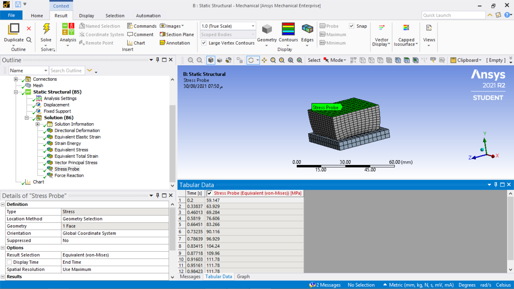The width and height of the screenshot is (514, 289).
Task: Click the Stress Probe label in viewport
Action: tap(326, 107)
